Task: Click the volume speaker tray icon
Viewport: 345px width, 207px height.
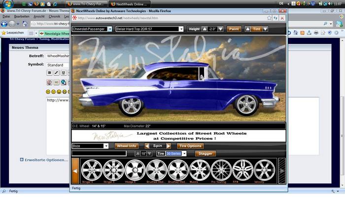Action: coord(330,4)
